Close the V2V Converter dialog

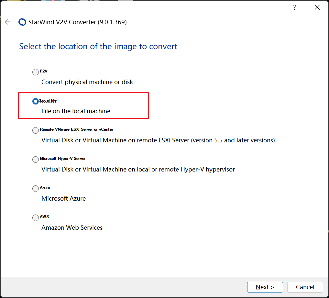[x=317, y=8]
